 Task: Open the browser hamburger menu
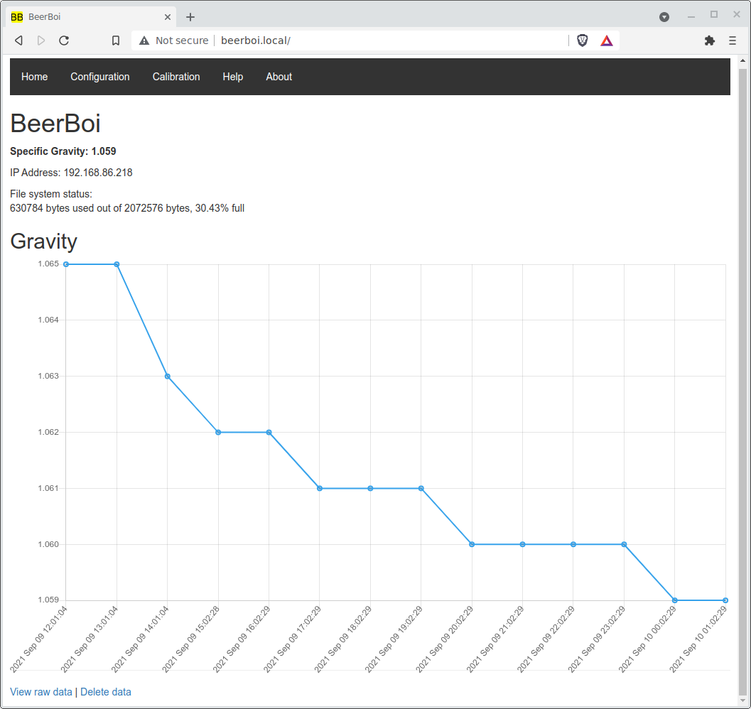tap(733, 40)
